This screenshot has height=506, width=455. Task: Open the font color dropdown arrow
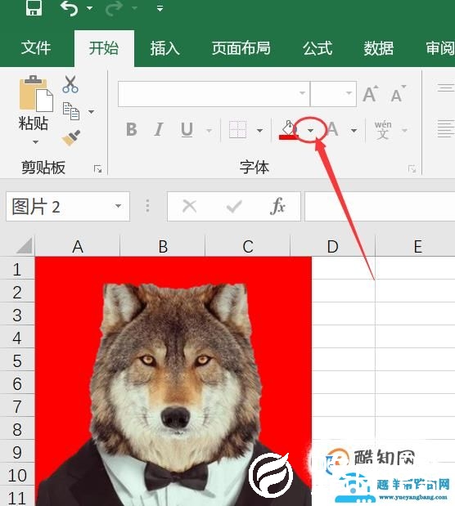tap(354, 131)
